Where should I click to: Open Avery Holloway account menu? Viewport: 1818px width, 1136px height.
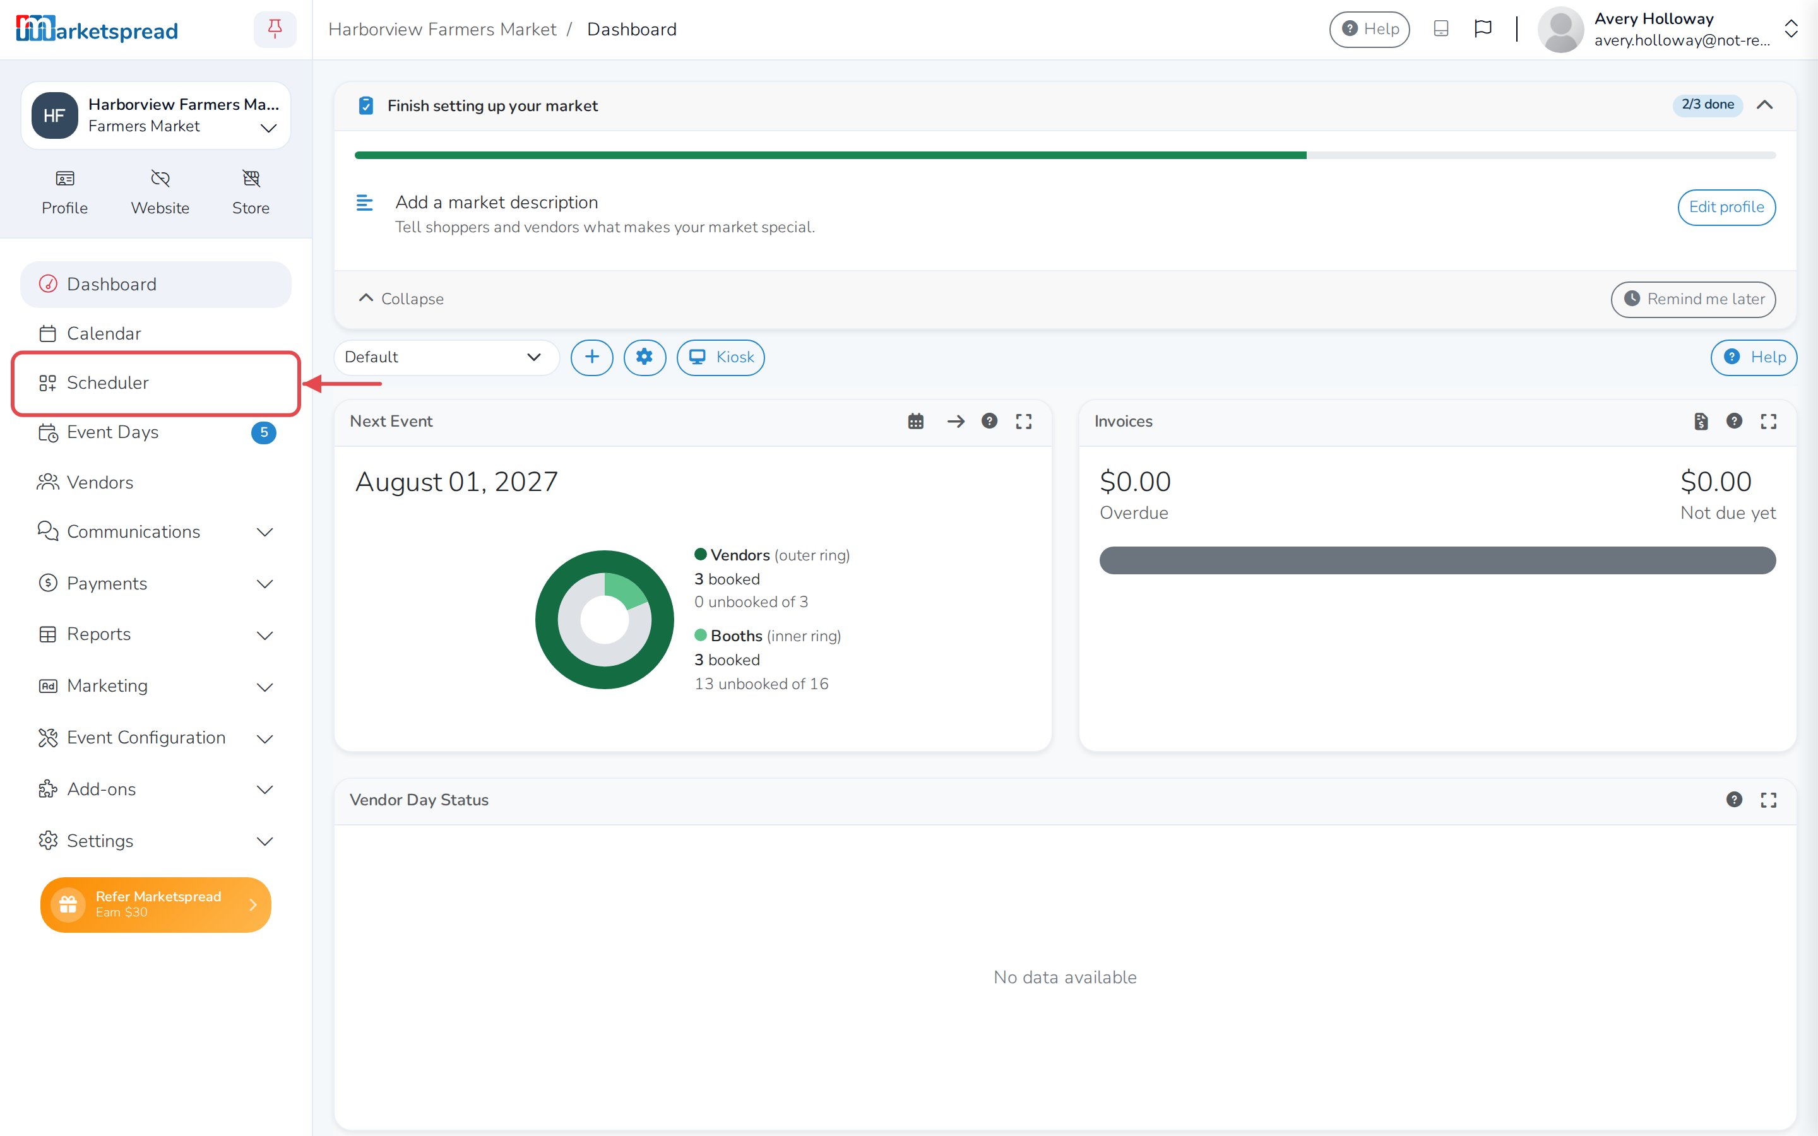tap(1668, 29)
